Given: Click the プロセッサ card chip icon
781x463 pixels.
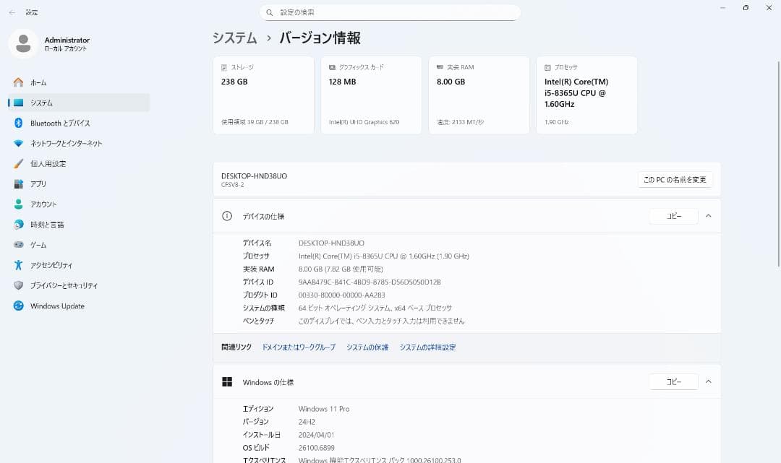Looking at the screenshot, I should 547,67.
